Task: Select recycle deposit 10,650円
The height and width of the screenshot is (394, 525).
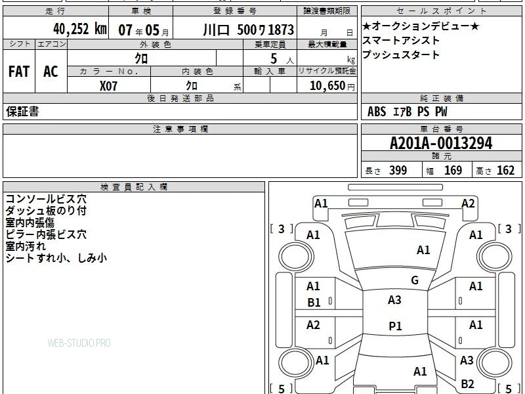Action: click(x=332, y=86)
